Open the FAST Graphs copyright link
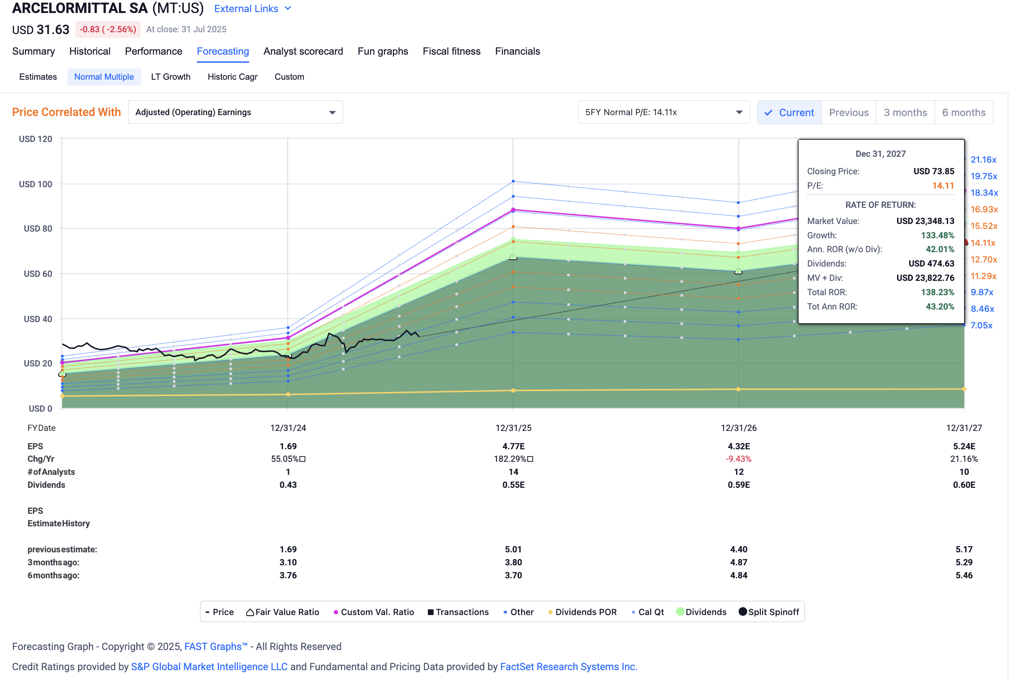Image resolution: width=1010 pixels, height=680 pixels. [216, 646]
